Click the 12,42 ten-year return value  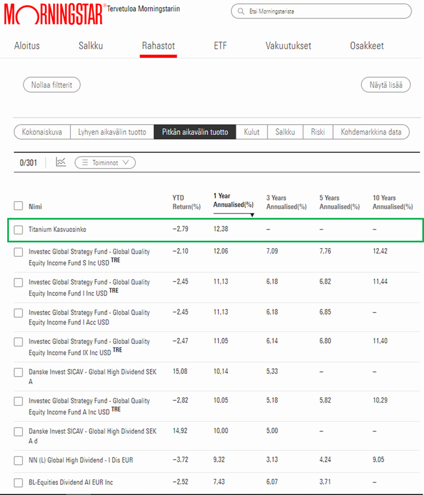380,251
